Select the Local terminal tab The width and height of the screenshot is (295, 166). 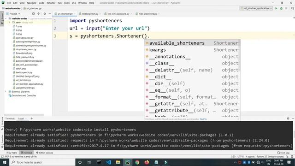click(x=21, y=119)
